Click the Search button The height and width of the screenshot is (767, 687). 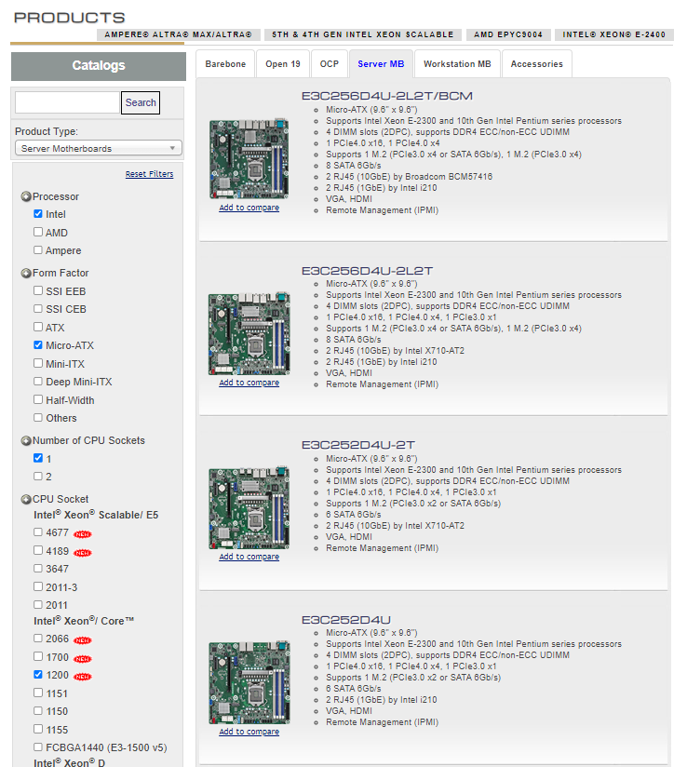[141, 102]
